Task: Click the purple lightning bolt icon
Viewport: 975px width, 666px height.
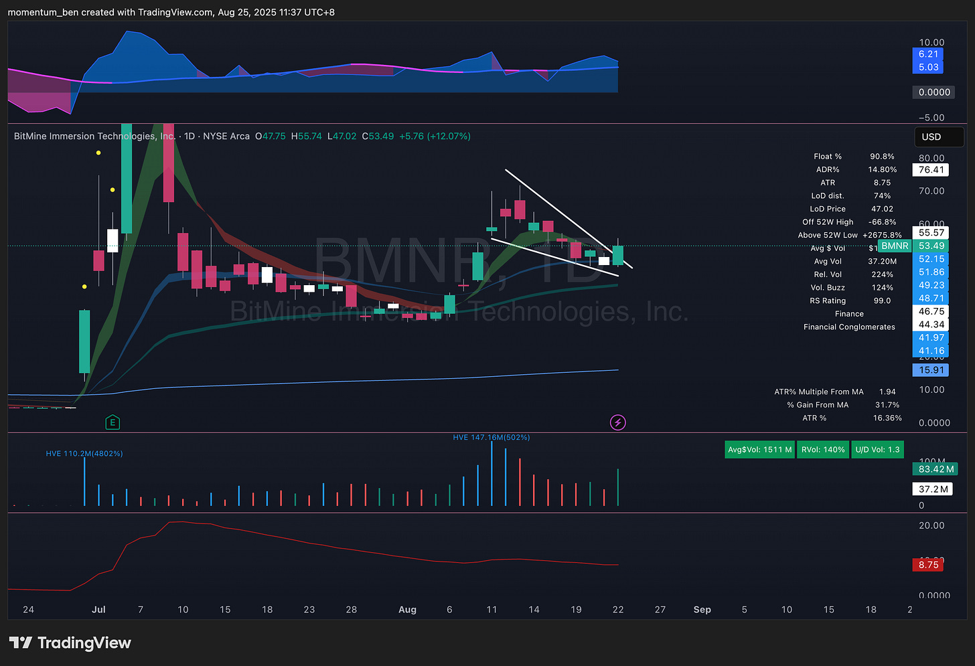Action: point(618,422)
